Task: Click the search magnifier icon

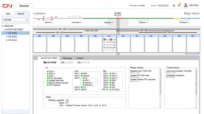Action: coord(27,20)
